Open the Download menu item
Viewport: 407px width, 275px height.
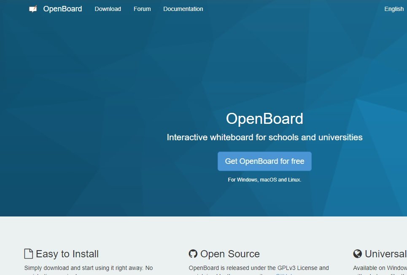click(108, 9)
